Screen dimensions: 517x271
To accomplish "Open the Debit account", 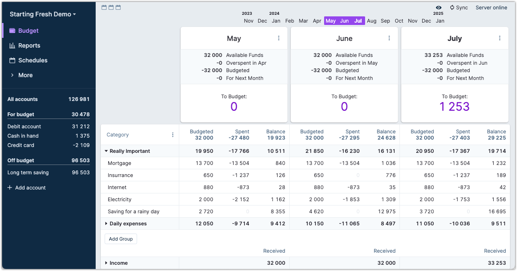I will pos(24,127).
